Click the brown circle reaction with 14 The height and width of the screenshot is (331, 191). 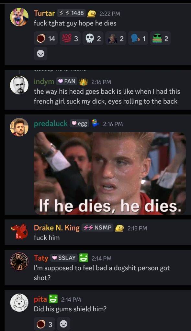coord(46,39)
